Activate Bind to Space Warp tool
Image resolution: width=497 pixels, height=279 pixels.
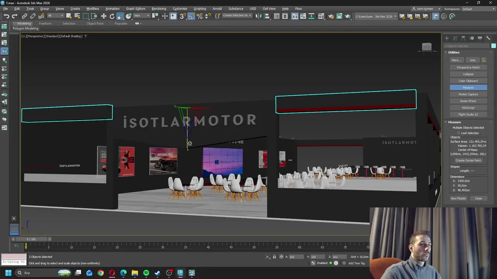tap(41, 16)
